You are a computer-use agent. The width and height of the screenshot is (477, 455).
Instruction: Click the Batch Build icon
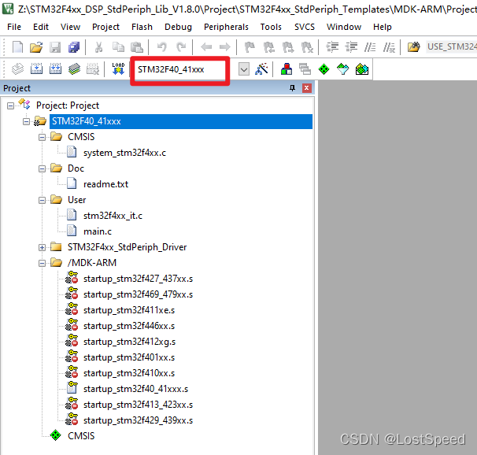tap(74, 69)
